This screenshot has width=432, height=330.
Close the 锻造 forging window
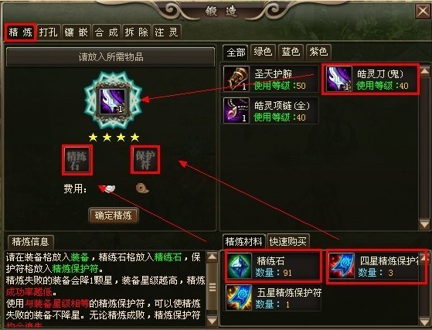[x=423, y=11]
